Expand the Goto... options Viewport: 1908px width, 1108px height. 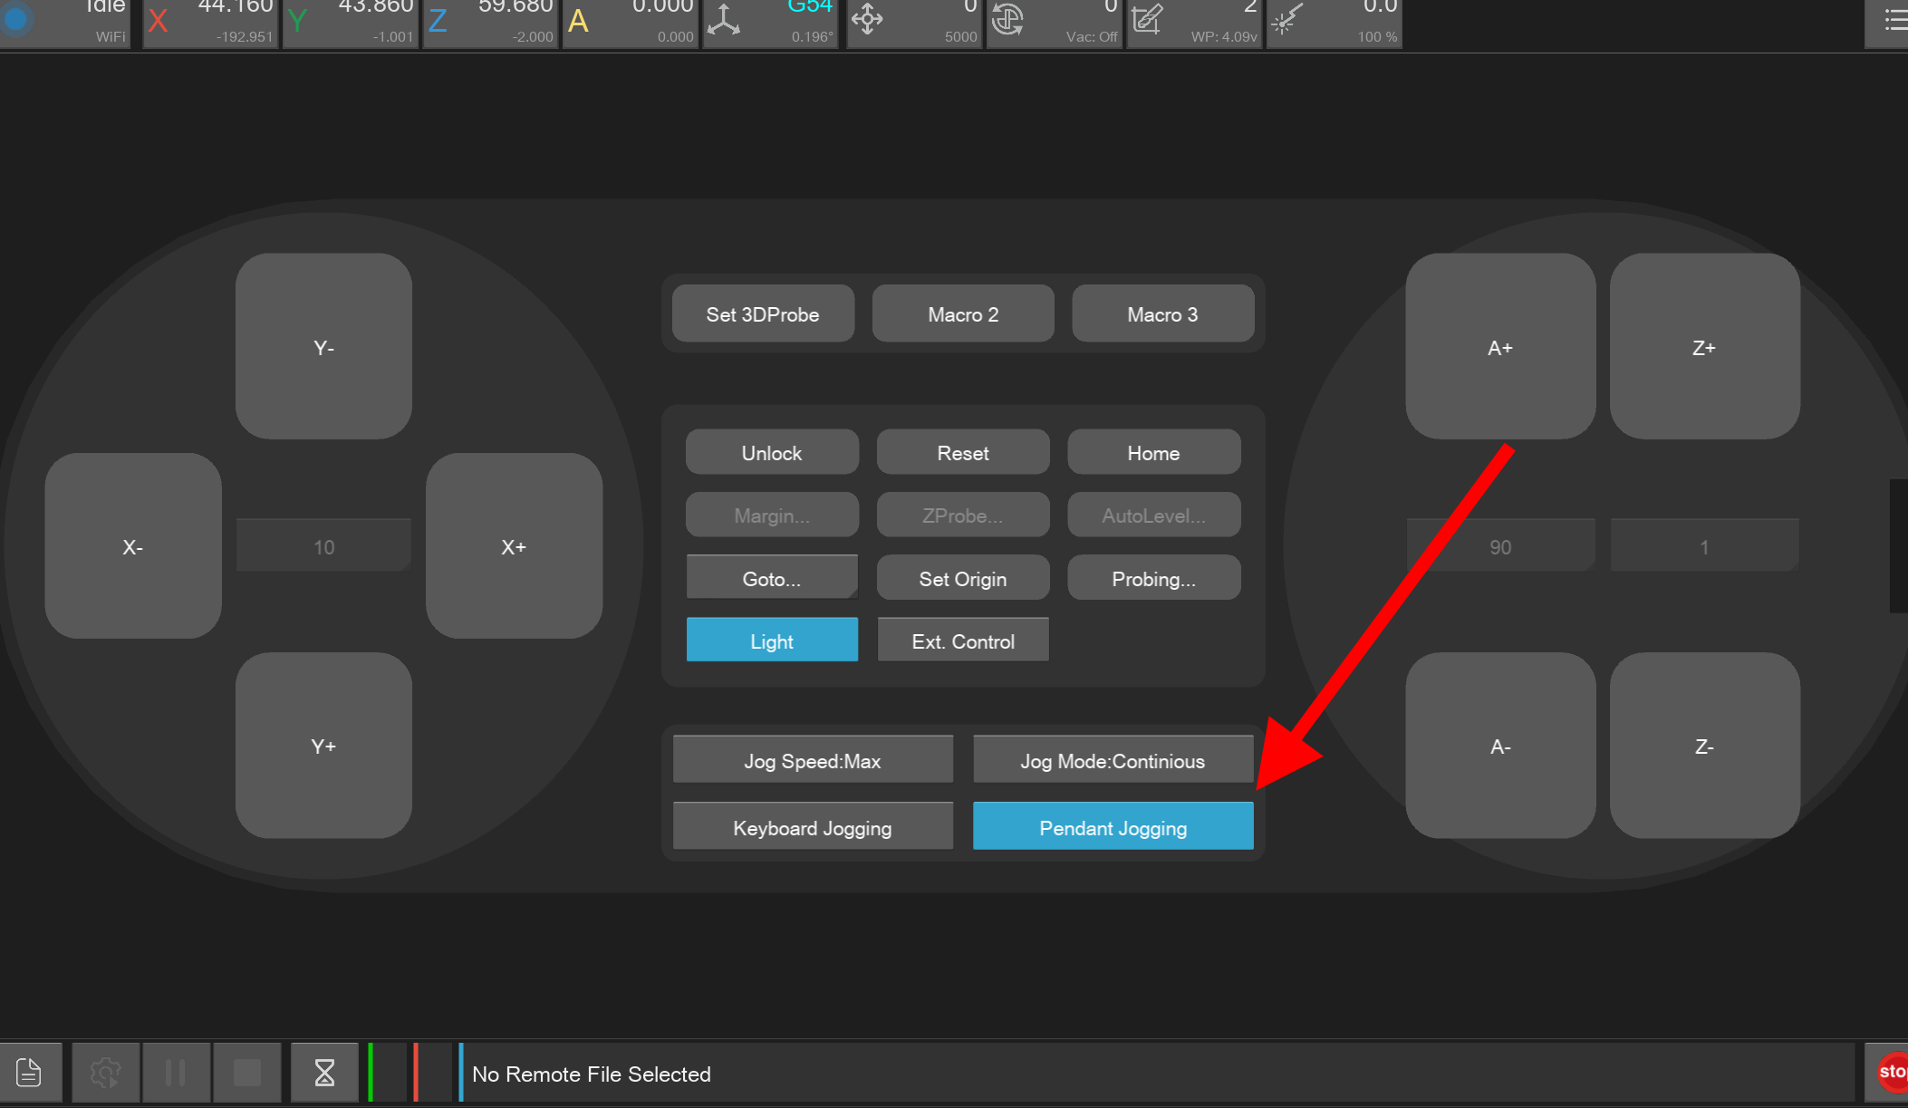(772, 578)
